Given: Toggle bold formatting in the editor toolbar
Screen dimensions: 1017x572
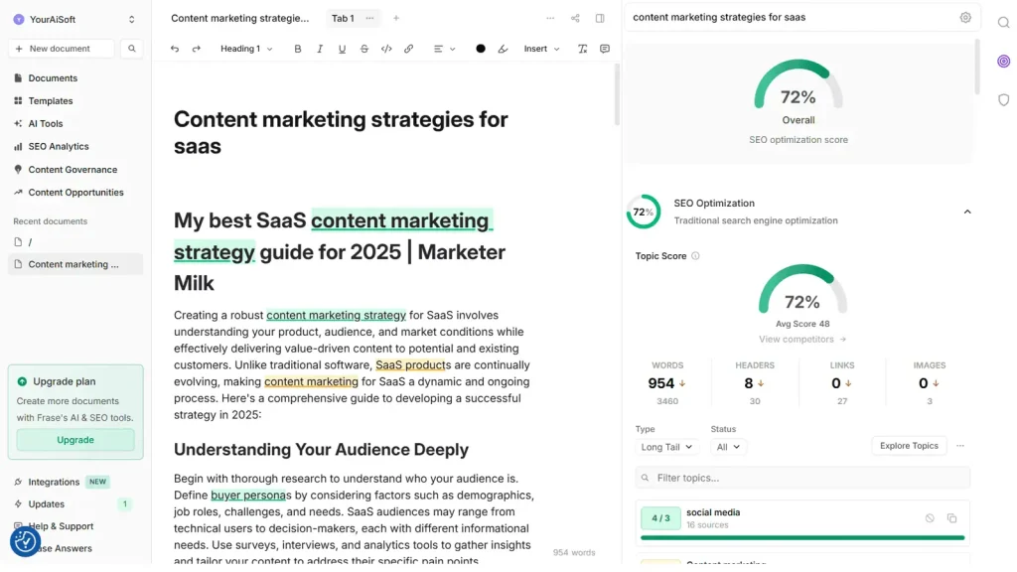Looking at the screenshot, I should [x=297, y=49].
